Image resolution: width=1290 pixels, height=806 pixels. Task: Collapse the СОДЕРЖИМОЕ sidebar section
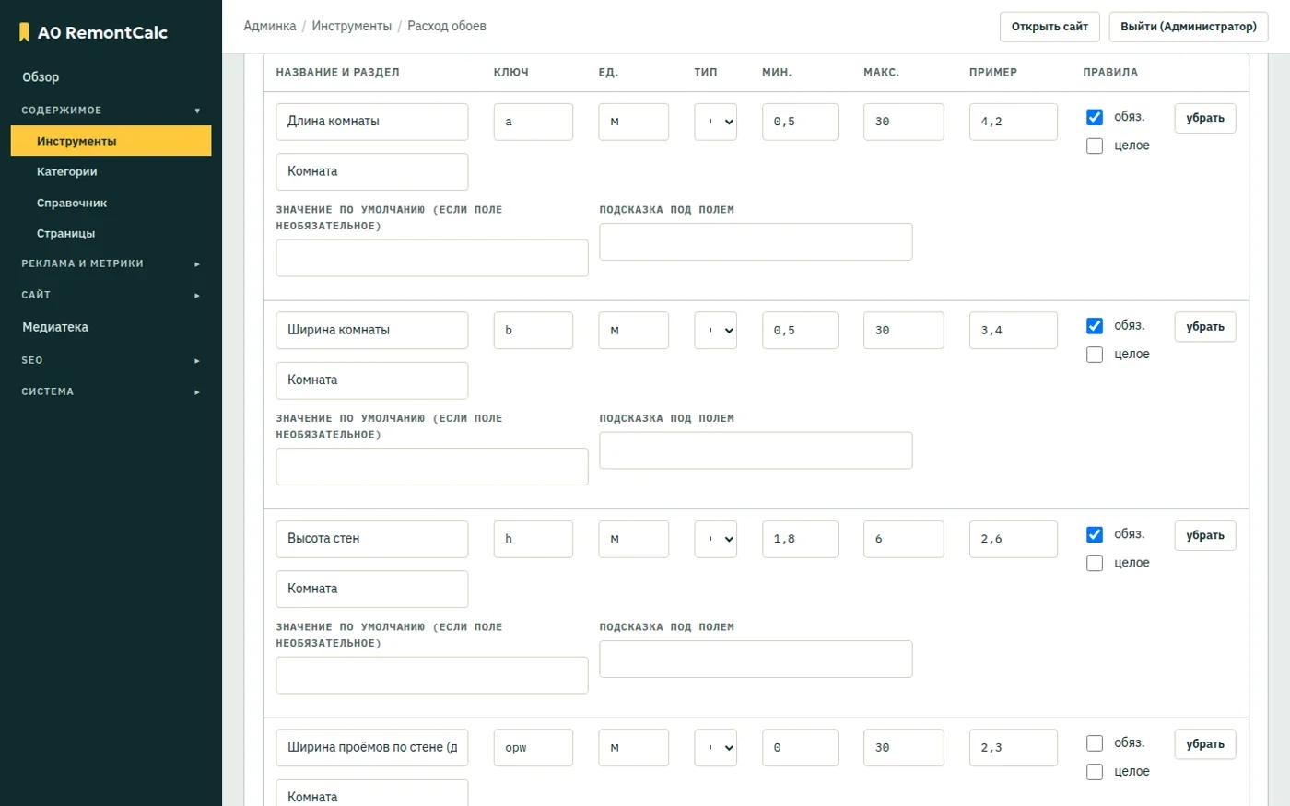(111, 111)
